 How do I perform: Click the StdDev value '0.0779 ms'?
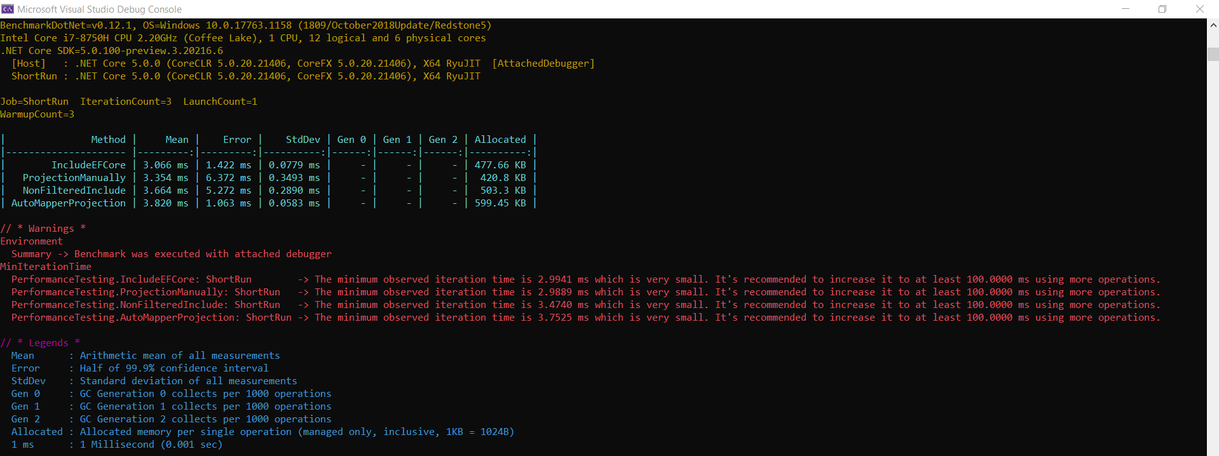click(294, 165)
